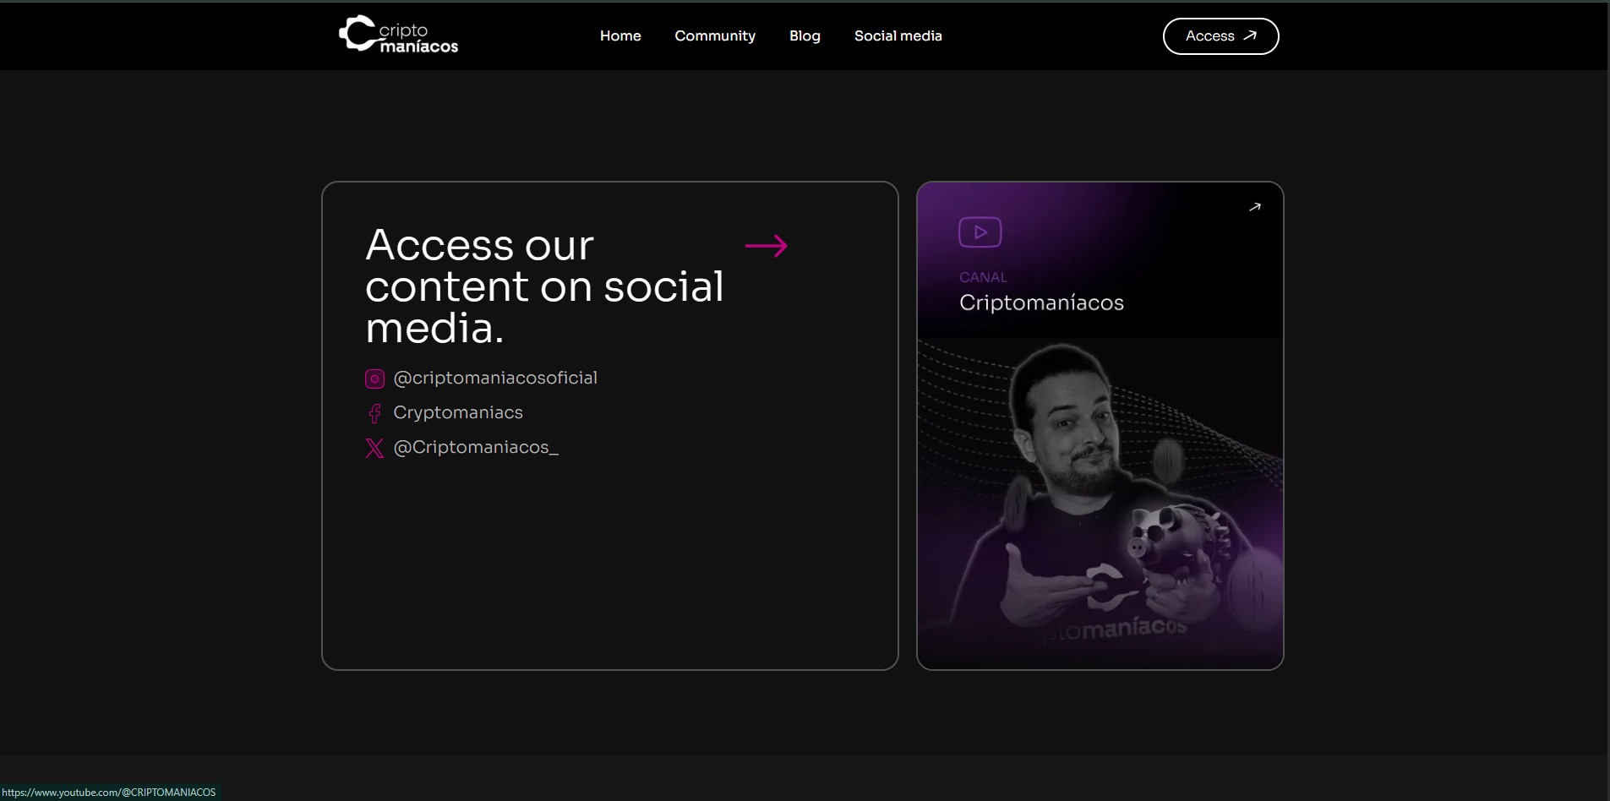Viewport: 1610px width, 801px height.
Task: Click the Facebook icon next to Cryptomaniacs
Action: [374, 413]
